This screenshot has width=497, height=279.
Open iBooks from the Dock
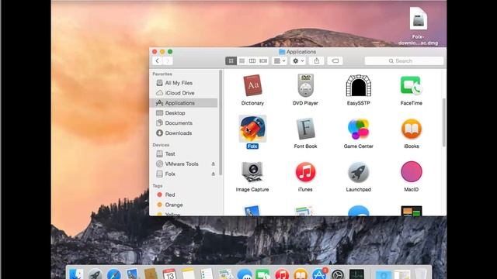point(301,274)
